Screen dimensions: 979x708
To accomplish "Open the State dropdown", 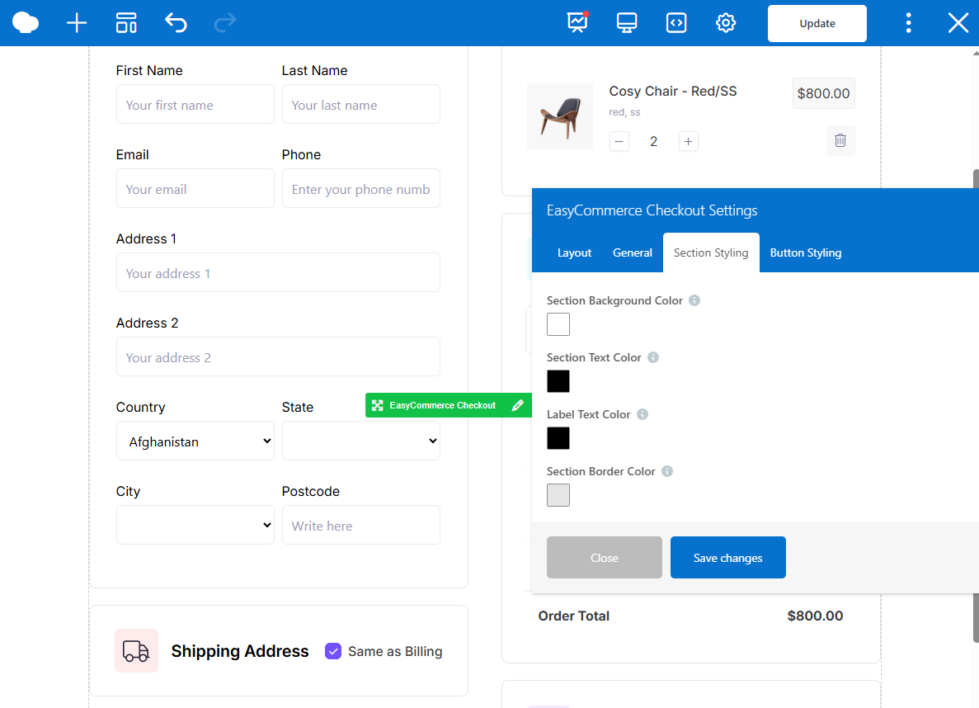I will coord(360,441).
